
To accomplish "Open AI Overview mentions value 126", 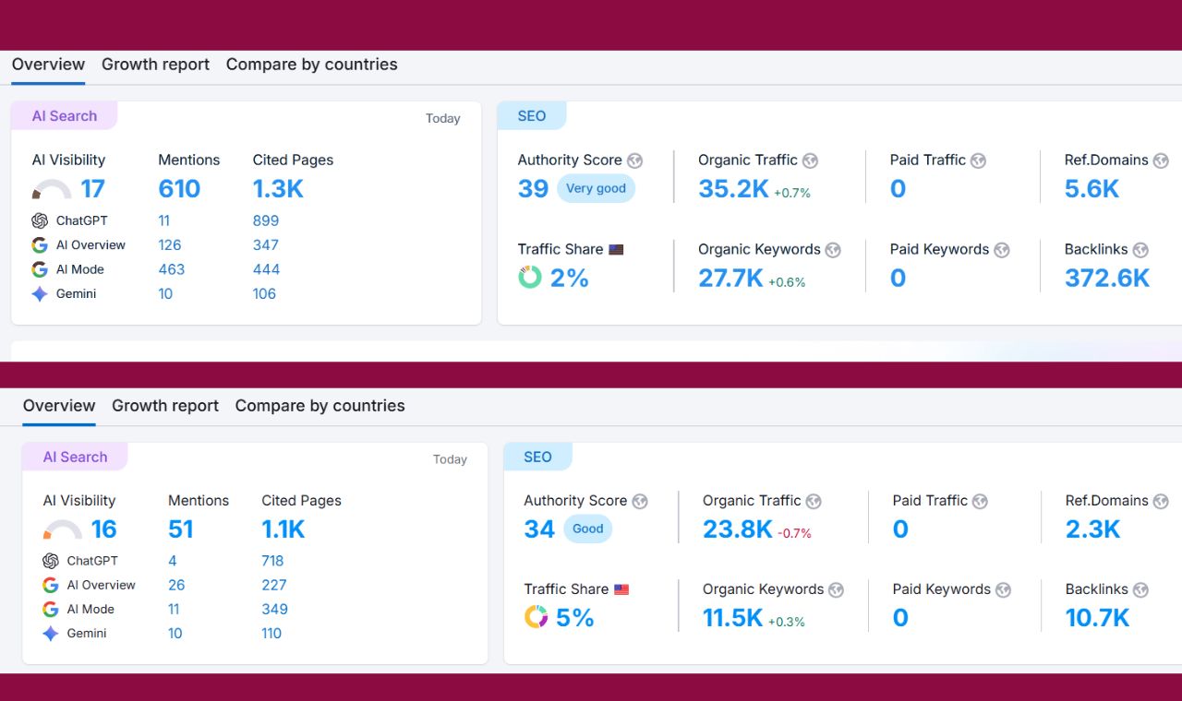I will (170, 245).
